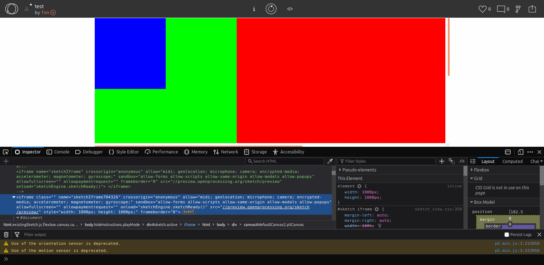
Task: Fork the sketch with the branch icon
Action: coord(518,9)
